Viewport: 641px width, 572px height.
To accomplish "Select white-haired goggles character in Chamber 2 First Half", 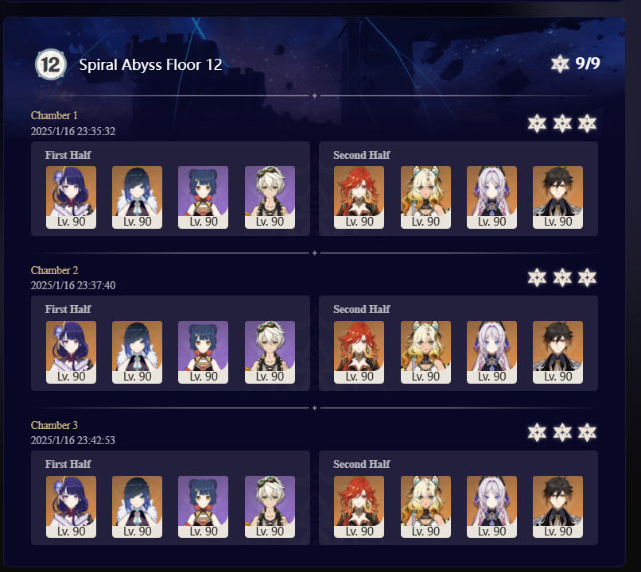I will (x=270, y=352).
